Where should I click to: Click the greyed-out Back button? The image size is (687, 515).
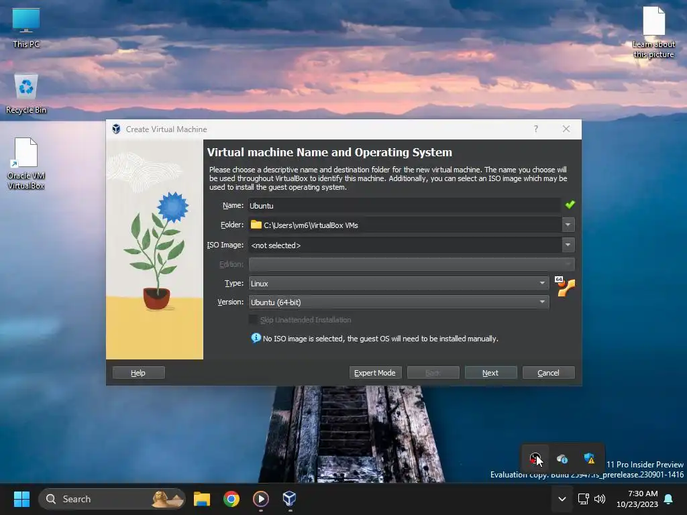coord(433,373)
